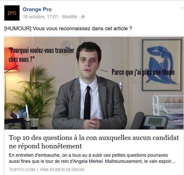Open the post timestamp 16 octobre, 17:01
The height and width of the screenshot is (175, 184).
click(40, 17)
